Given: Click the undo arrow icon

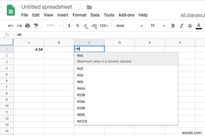Looking at the screenshot, I should (x=11, y=26).
